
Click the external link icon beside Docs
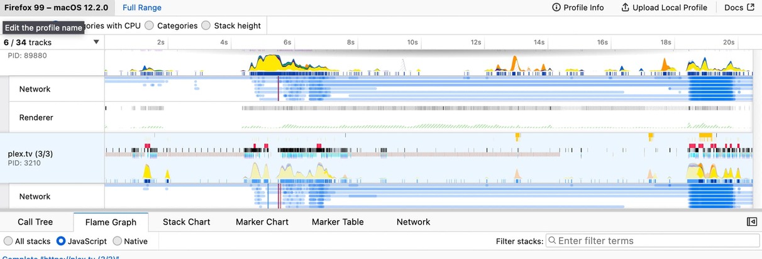click(x=750, y=8)
